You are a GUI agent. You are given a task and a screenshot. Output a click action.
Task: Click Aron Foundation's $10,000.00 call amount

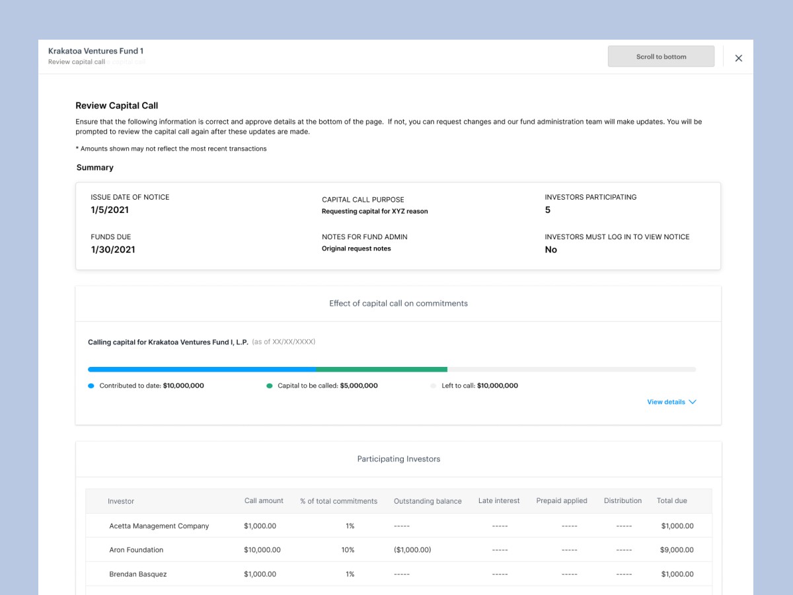click(x=262, y=550)
